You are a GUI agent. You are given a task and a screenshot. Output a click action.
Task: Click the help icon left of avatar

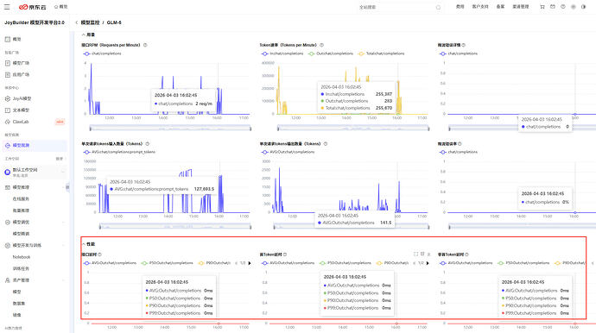tap(563, 7)
